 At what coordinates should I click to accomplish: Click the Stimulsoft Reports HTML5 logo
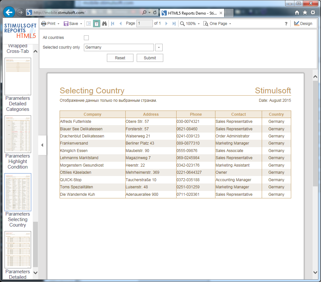tap(20, 31)
